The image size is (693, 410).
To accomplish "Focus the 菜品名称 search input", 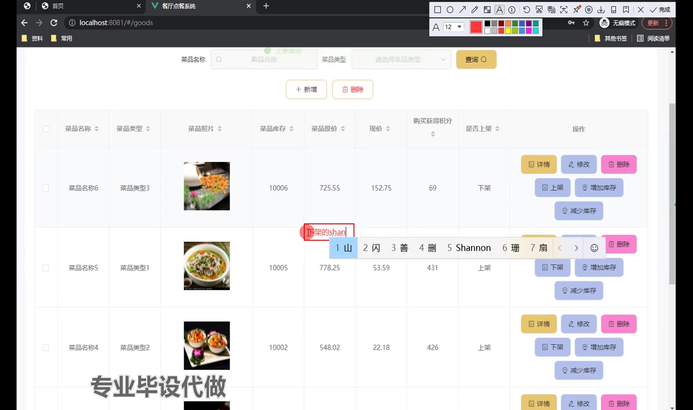I will pyautogui.click(x=264, y=59).
